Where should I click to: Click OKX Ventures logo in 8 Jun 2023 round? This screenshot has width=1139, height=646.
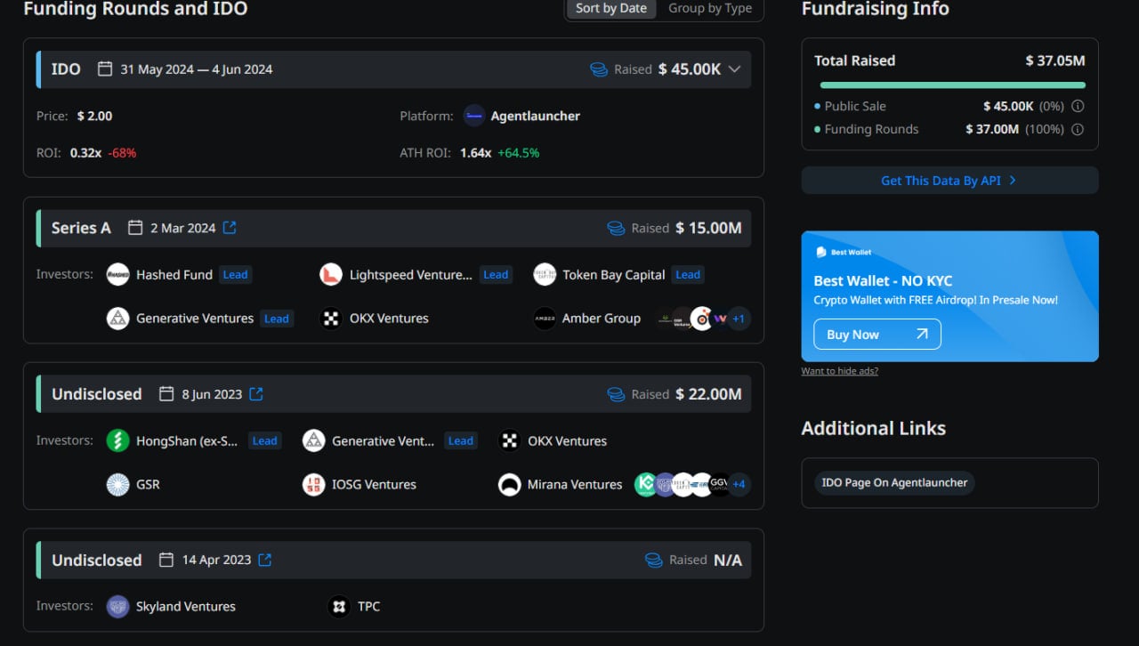coord(509,440)
